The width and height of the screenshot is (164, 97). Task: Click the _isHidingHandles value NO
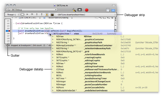tap(122, 76)
